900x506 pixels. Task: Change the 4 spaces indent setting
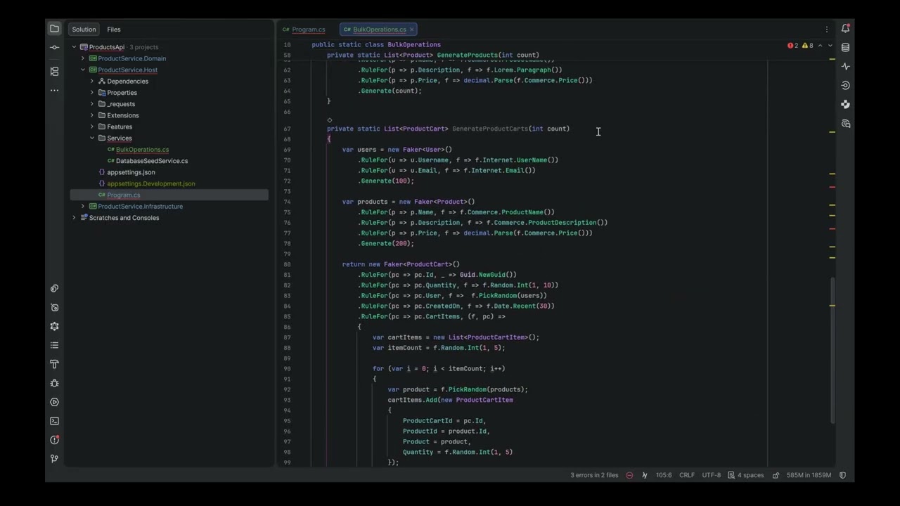[x=745, y=475]
